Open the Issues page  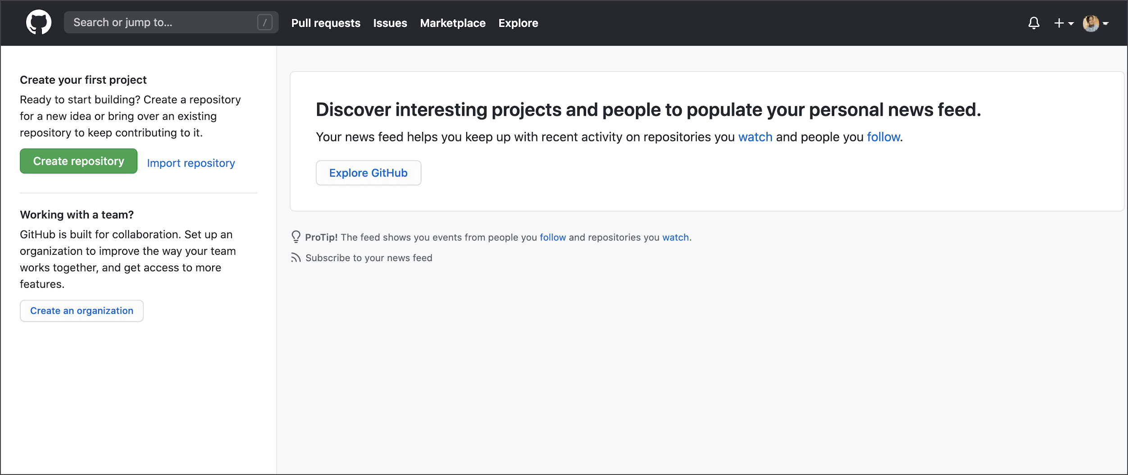coord(390,23)
